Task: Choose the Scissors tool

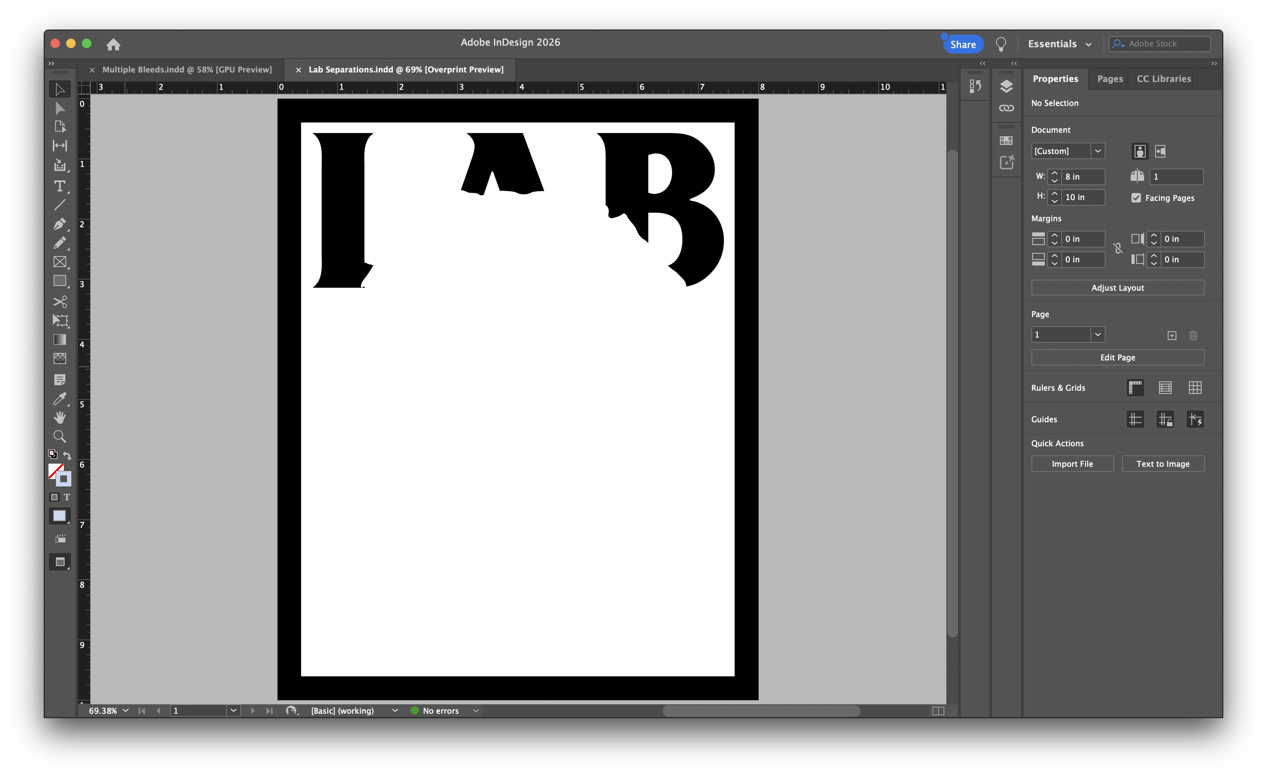Action: point(59,301)
